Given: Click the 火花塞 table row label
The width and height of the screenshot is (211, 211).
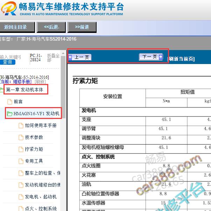Looking at the screenshot, I should point(89,175).
